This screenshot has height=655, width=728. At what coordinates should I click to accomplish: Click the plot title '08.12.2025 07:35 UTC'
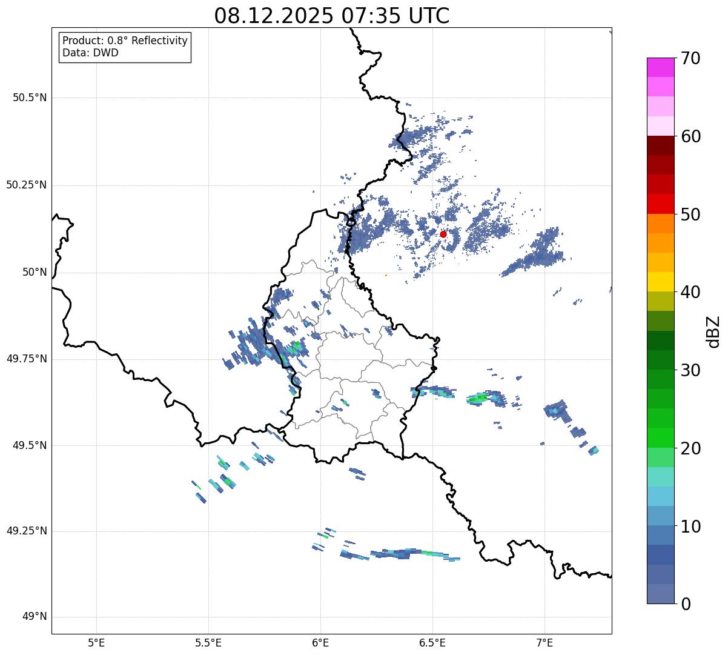click(x=332, y=16)
